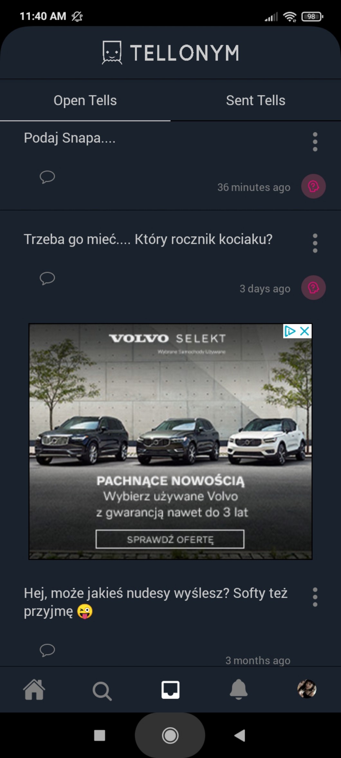Switch to Open Tells tab

85,100
